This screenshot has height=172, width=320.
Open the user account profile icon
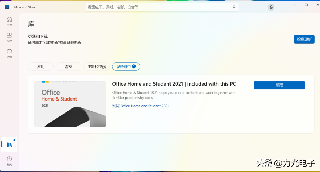point(271,7)
